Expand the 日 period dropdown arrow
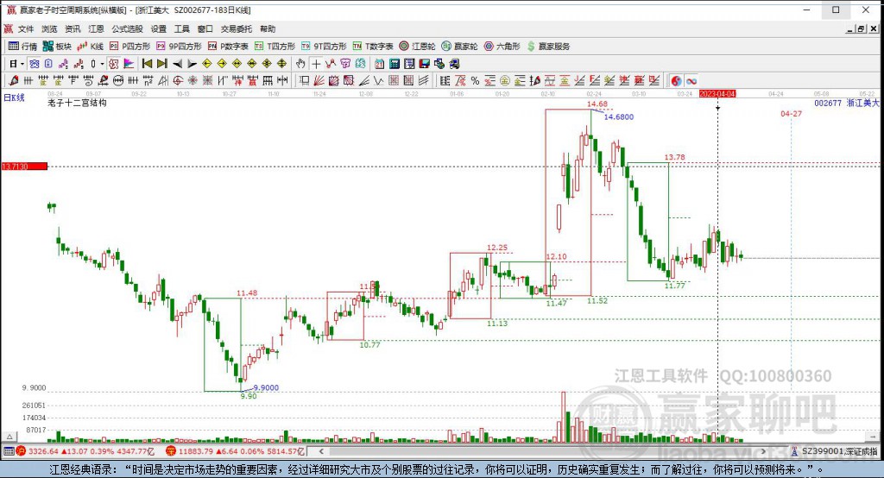The height and width of the screenshot is (478, 884). tap(22, 64)
